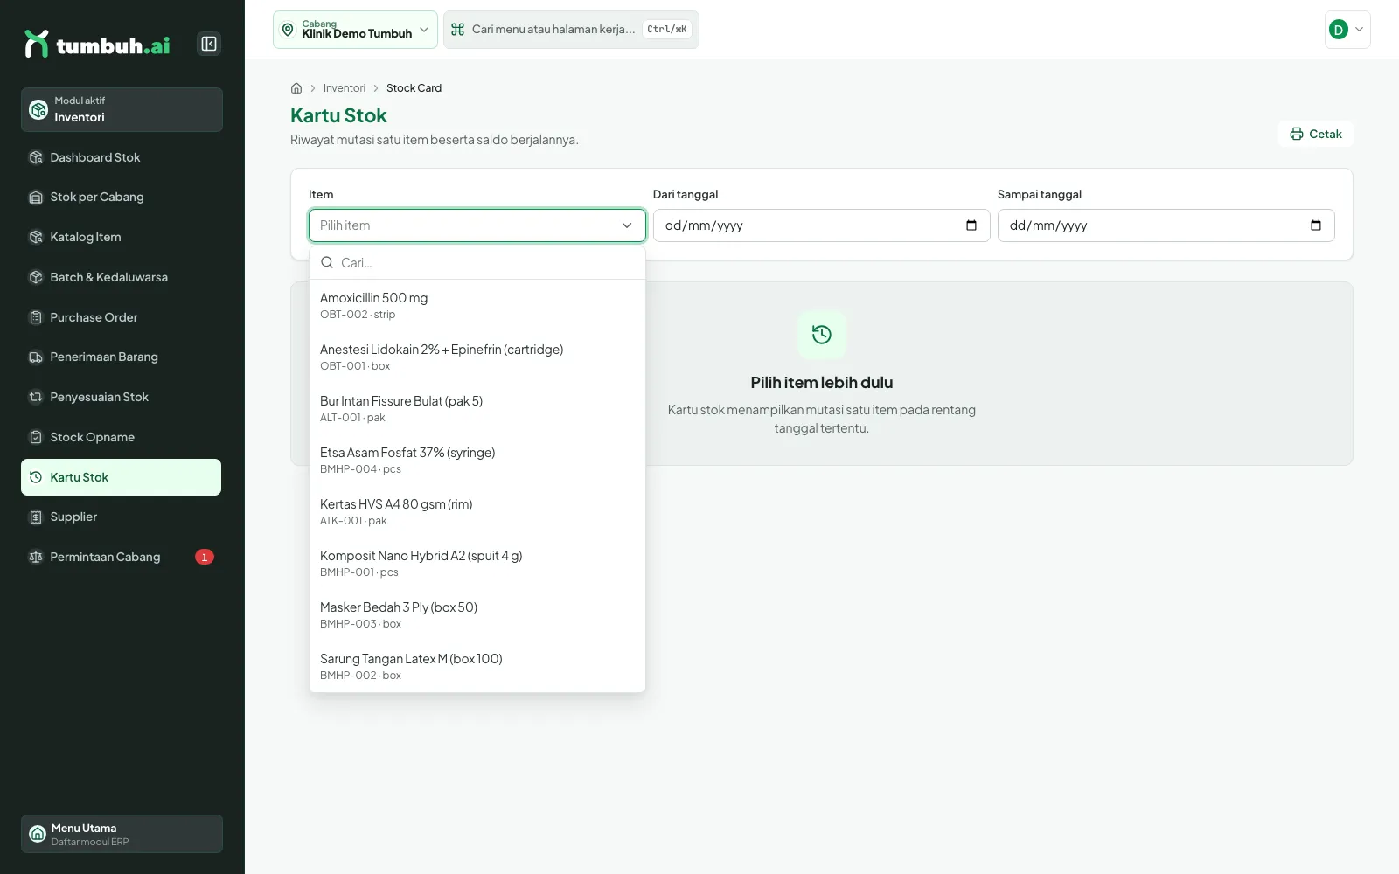The height and width of the screenshot is (874, 1399).
Task: Click the Cetak print button
Action: click(1315, 134)
